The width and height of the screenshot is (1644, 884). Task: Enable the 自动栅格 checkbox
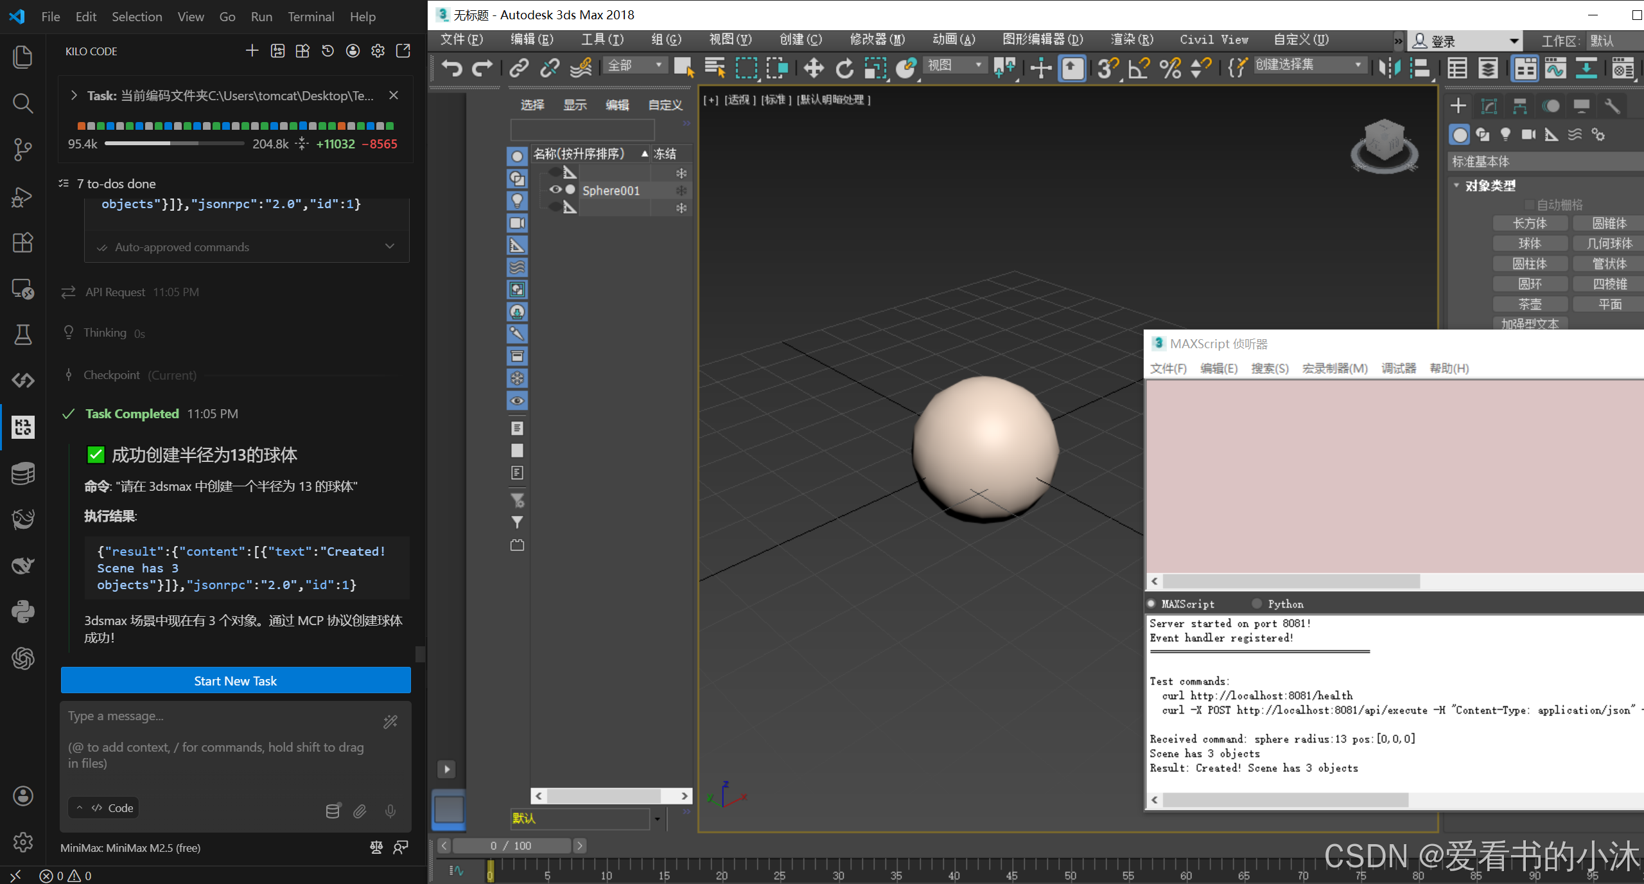[x=1529, y=205]
